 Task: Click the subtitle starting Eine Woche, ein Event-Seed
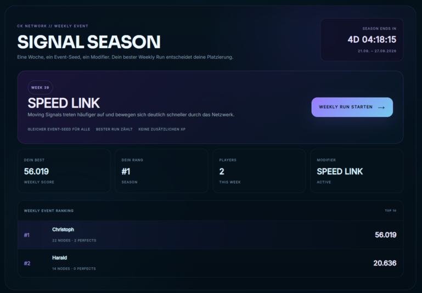pos(125,57)
